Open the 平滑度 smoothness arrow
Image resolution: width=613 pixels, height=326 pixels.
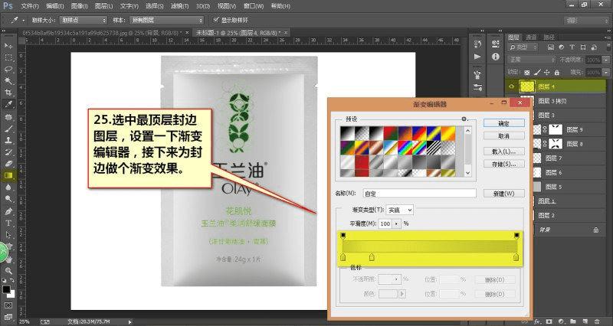coord(396,223)
